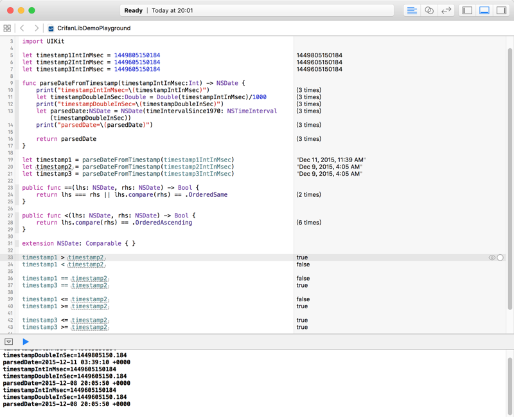
Task: Click "import UIKit" code line
Action: point(43,41)
